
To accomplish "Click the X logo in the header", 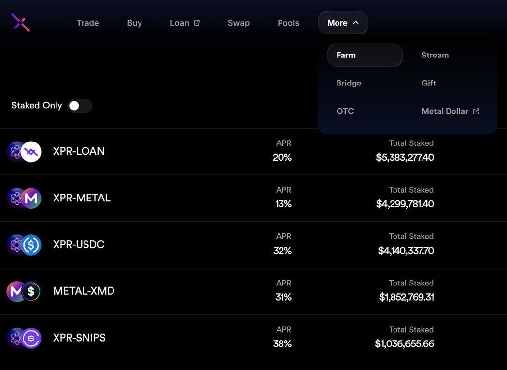I will 21,23.
